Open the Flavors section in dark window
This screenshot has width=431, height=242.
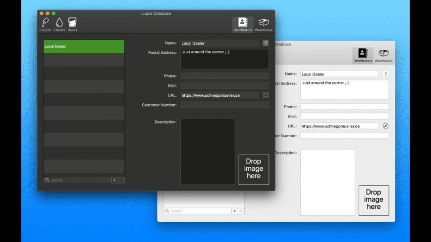pos(59,25)
